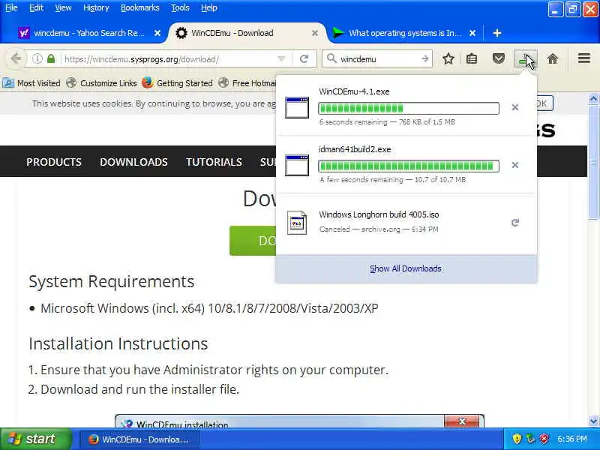Viewport: 600px width, 450px height.
Task: Open Getting Started bookmark
Action: [177, 83]
